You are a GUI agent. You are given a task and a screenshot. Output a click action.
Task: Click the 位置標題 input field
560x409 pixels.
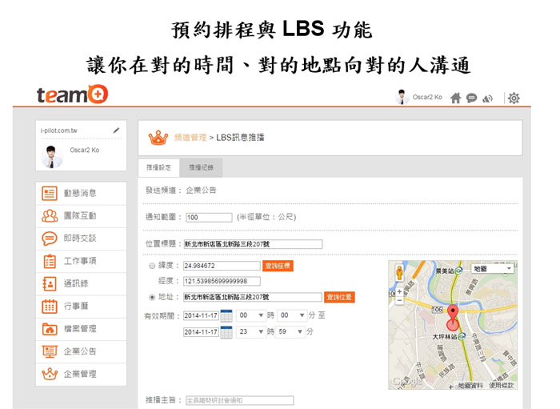pyautogui.click(x=253, y=244)
